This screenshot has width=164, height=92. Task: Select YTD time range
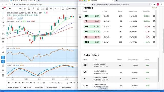(x=27, y=83)
